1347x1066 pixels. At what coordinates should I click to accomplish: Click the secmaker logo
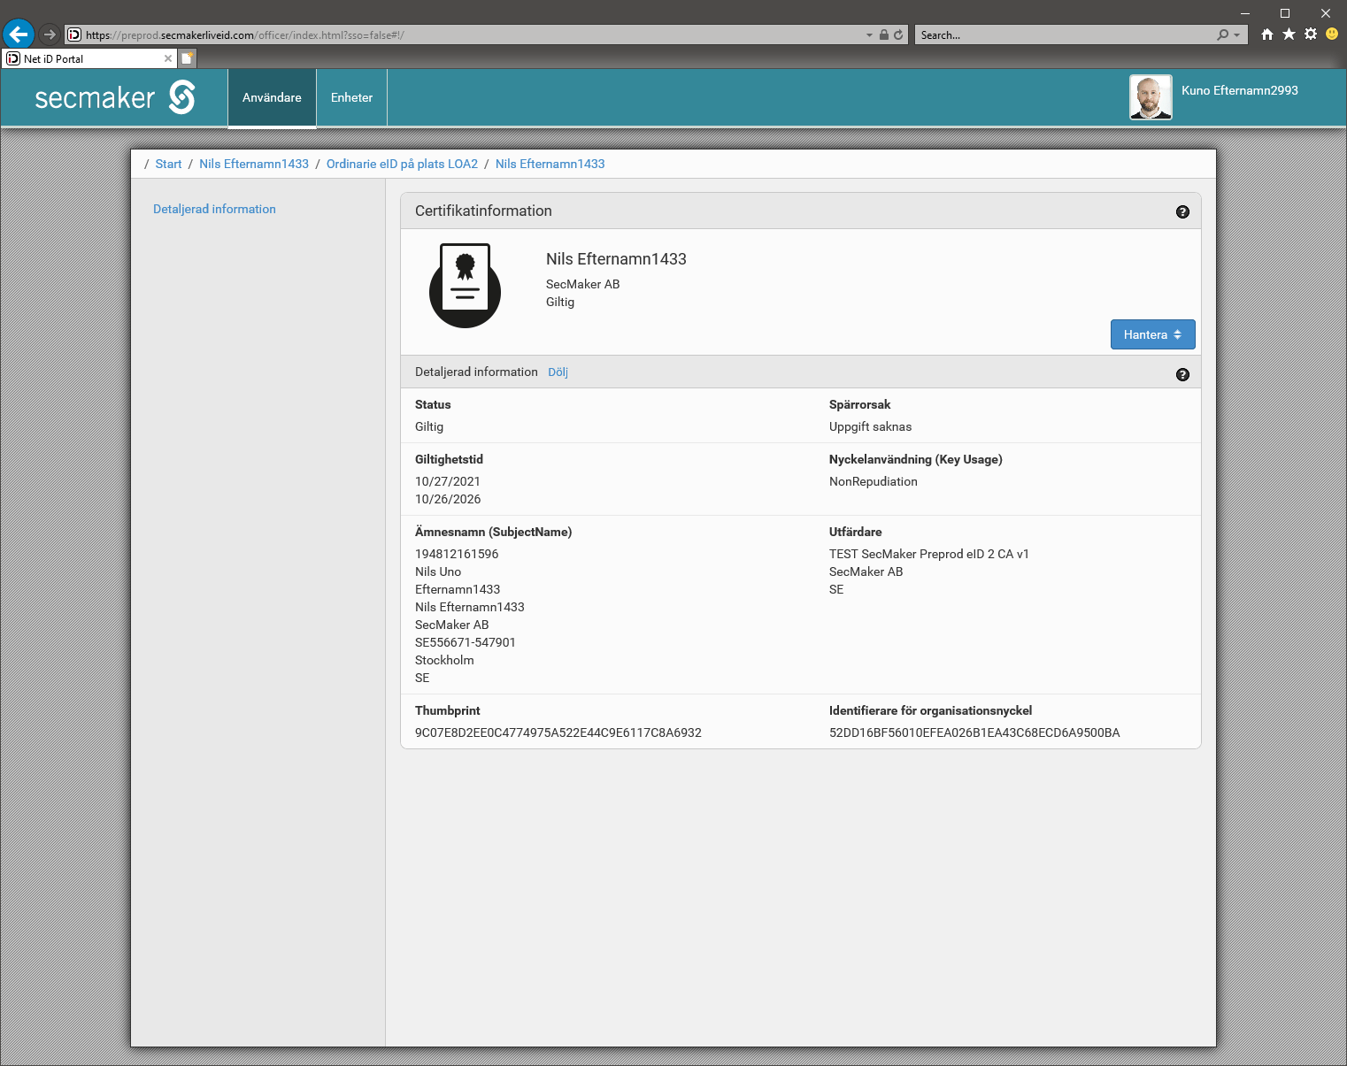point(115,97)
